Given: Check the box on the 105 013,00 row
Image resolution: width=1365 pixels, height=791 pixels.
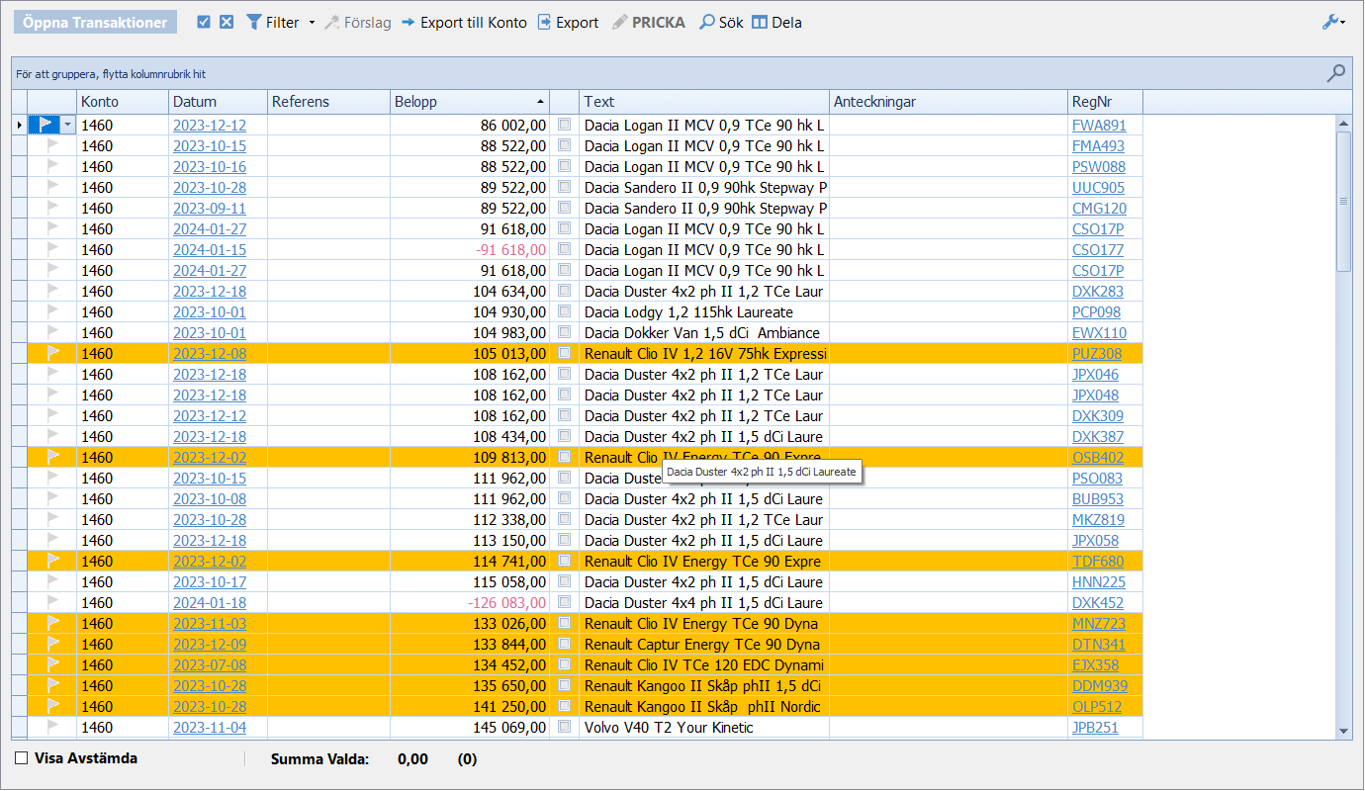Looking at the screenshot, I should (x=565, y=353).
